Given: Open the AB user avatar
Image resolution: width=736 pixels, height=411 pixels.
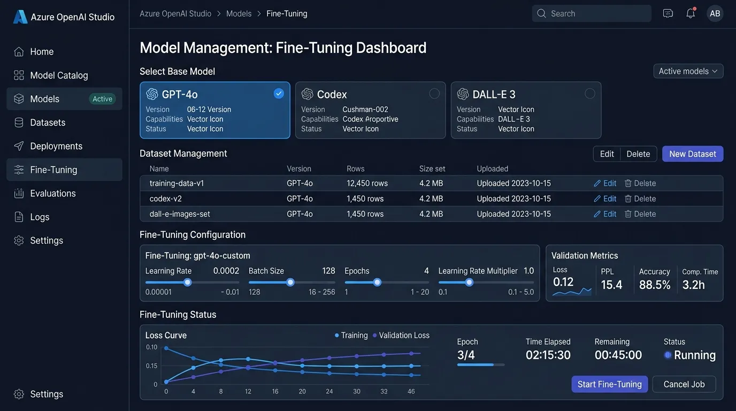Looking at the screenshot, I should pos(715,13).
